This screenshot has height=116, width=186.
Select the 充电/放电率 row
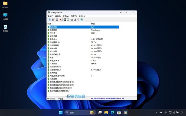[x=83, y=61]
